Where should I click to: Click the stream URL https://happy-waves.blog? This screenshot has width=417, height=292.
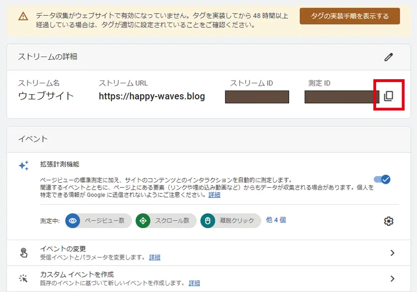[152, 96]
